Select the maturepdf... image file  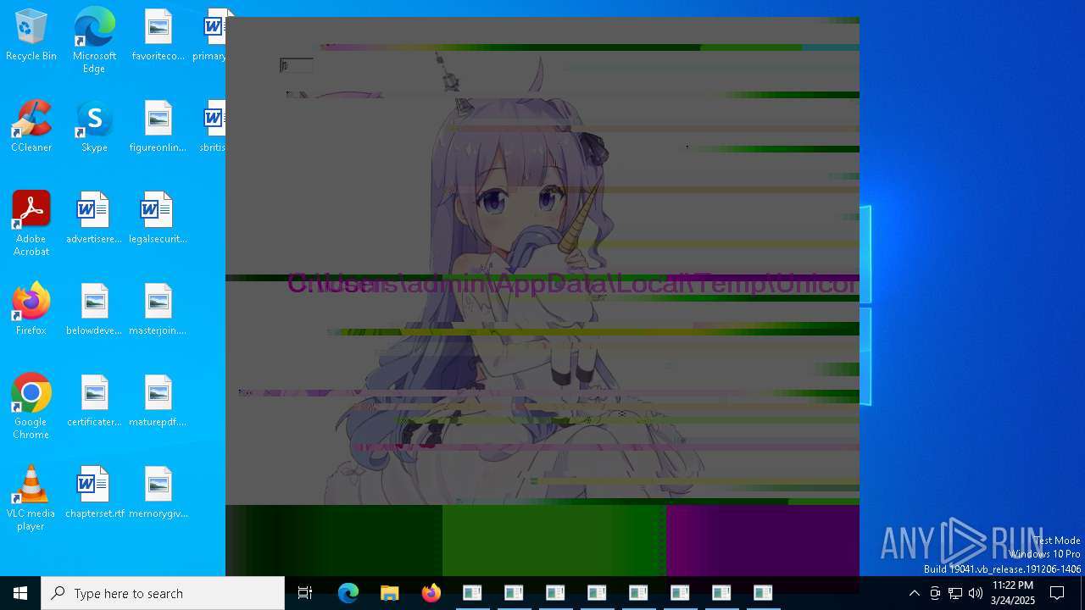(158, 402)
